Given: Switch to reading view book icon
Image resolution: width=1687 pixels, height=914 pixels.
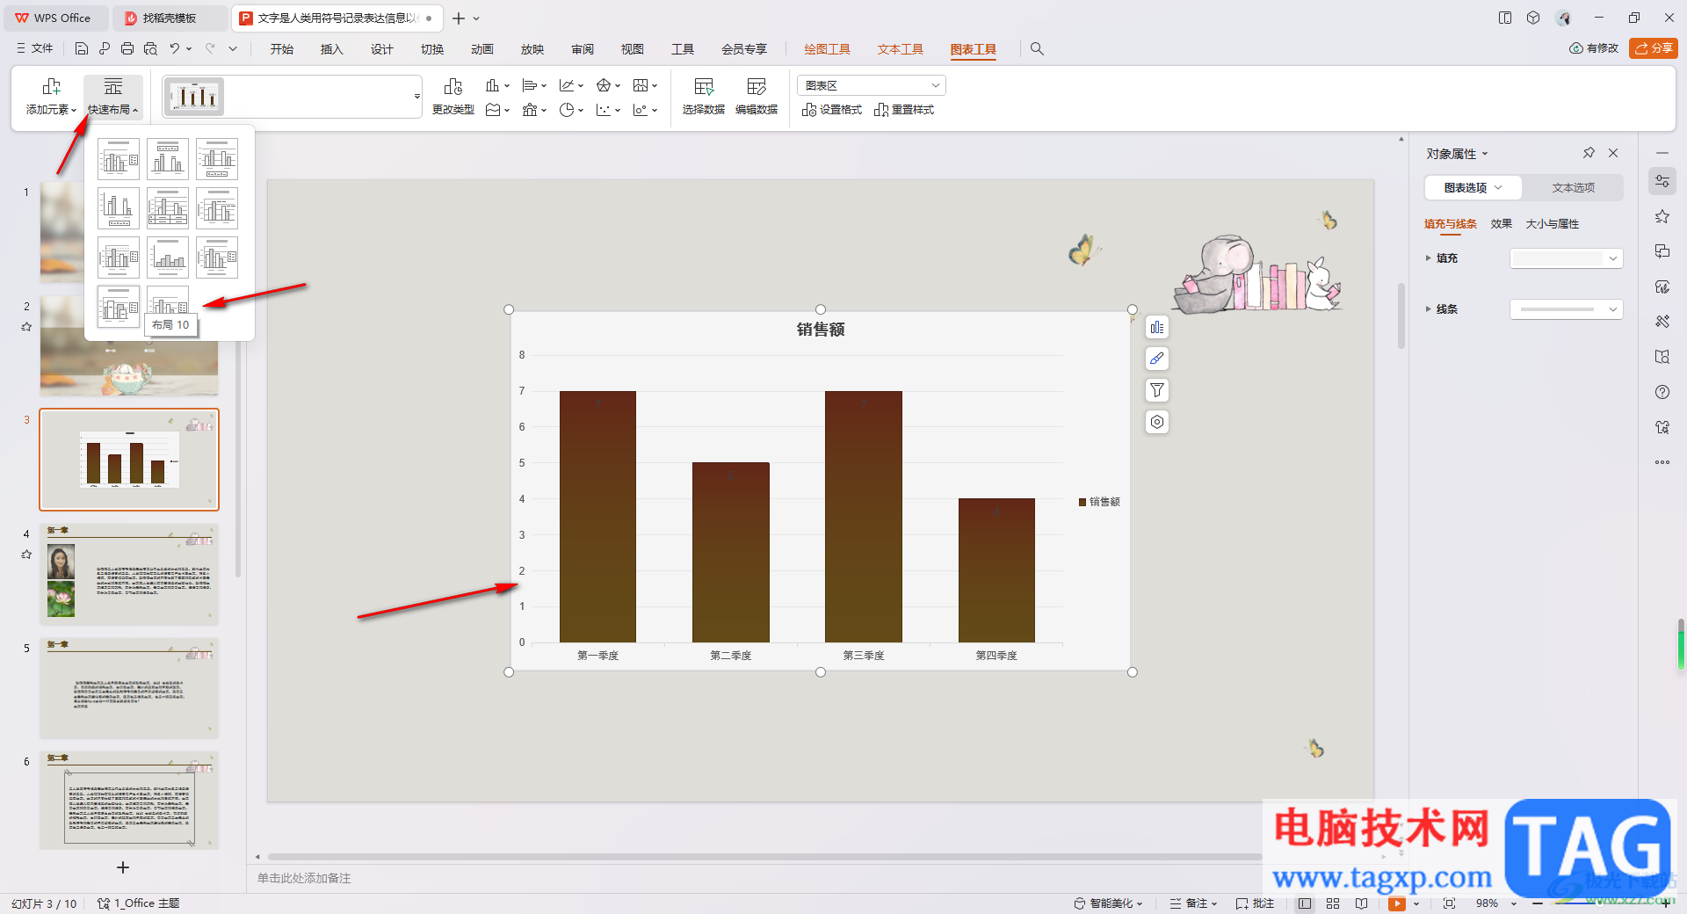Looking at the screenshot, I should (1361, 903).
